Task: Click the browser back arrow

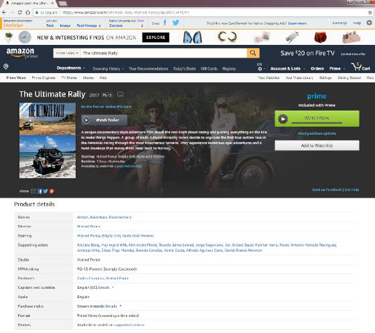Action: pos(4,13)
